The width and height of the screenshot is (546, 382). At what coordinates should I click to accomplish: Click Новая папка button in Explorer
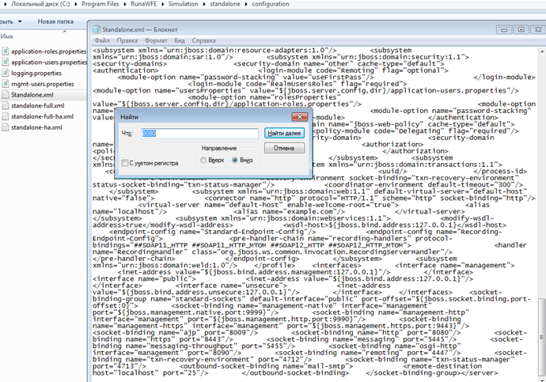55,21
